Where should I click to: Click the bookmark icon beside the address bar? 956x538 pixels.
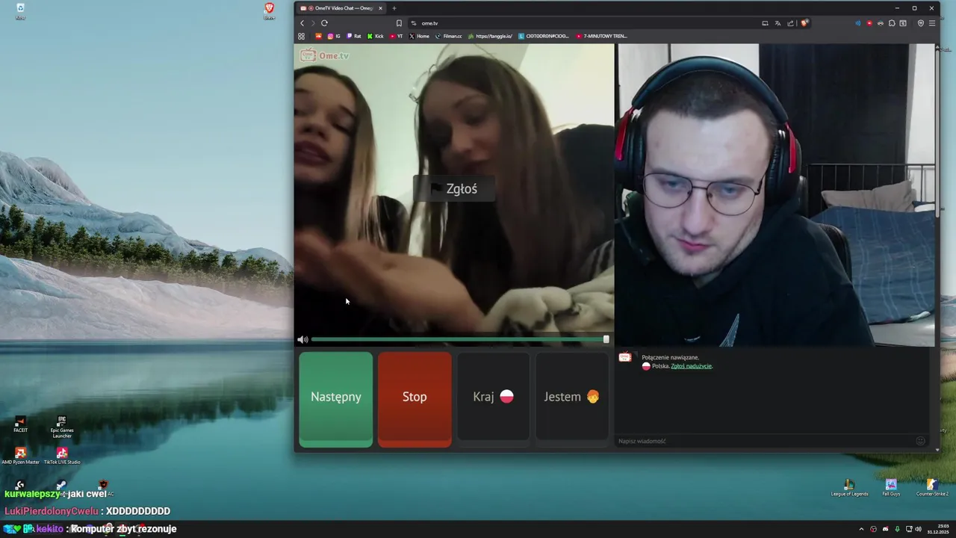point(399,23)
